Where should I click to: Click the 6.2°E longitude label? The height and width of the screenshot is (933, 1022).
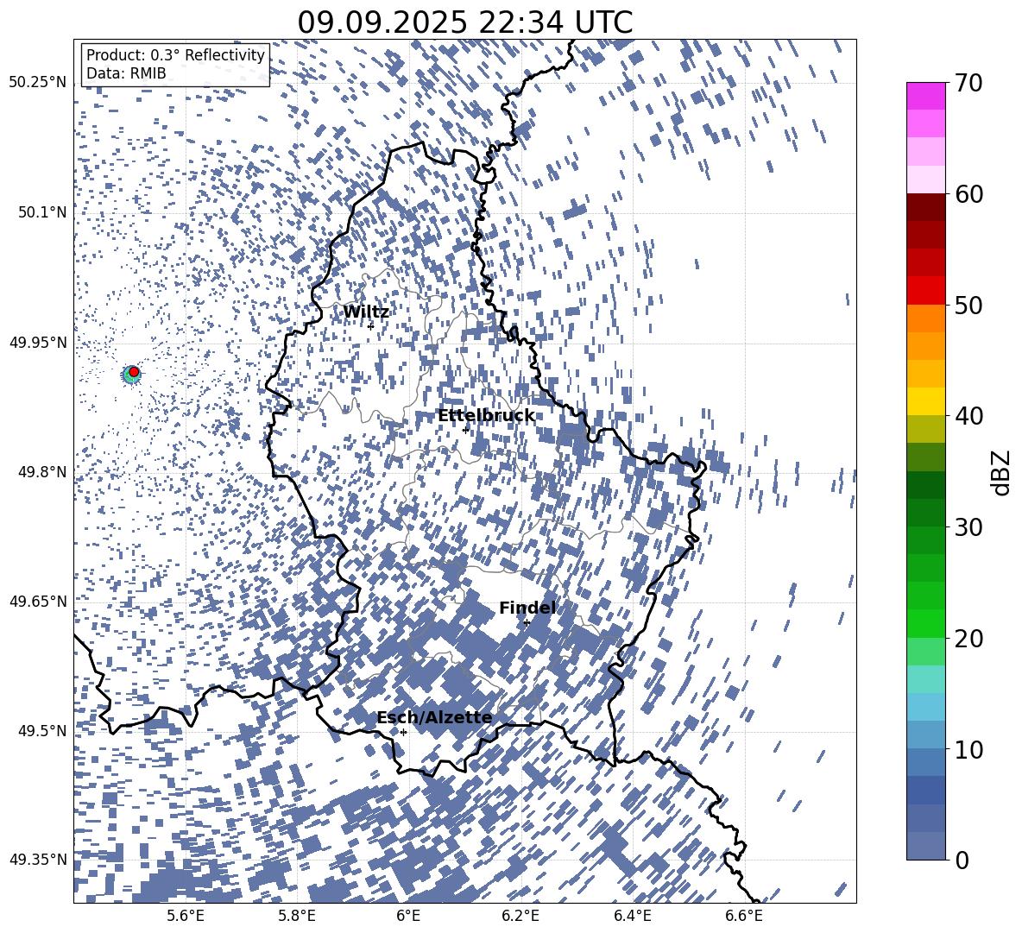520,916
